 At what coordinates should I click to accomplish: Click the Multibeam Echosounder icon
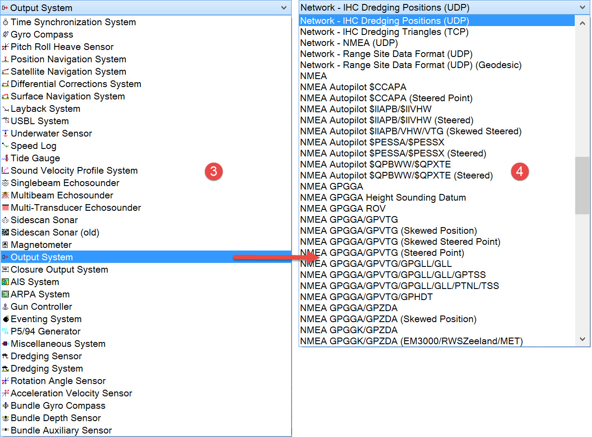[5, 195]
